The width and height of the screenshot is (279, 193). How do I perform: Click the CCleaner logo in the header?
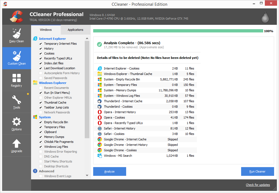16,16
